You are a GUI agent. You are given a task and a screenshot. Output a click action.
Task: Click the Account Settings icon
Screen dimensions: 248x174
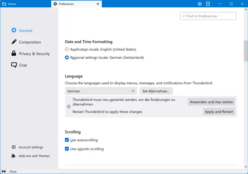coord(14,147)
